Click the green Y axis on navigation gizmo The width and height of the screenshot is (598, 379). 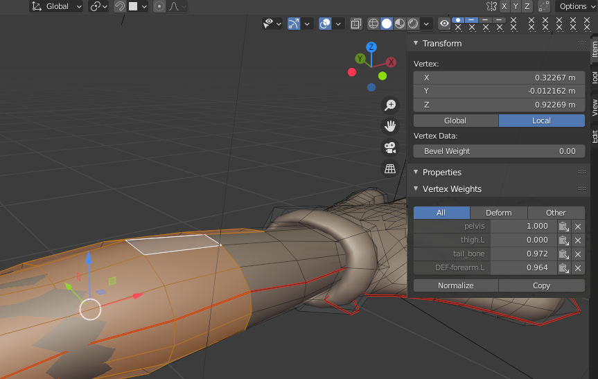360,59
